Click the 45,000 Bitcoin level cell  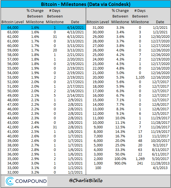[13, 114]
